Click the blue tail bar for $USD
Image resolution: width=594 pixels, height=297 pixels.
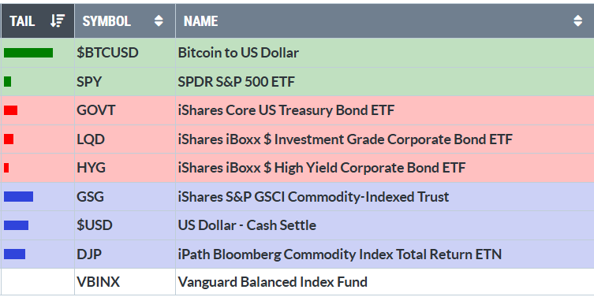point(17,225)
